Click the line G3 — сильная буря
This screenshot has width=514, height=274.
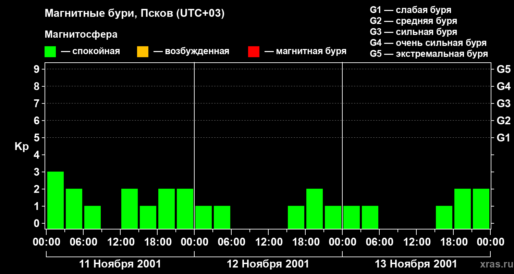[x=414, y=32]
